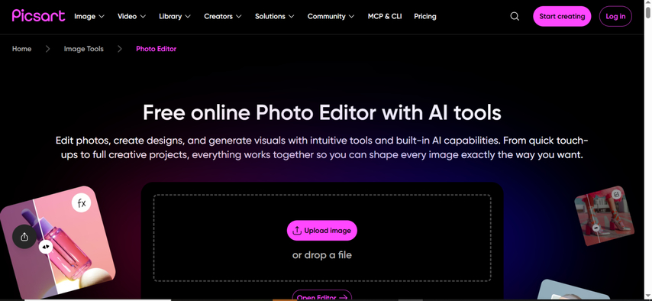Click the share icon on left preview
The width and height of the screenshot is (652, 301).
pos(24,237)
